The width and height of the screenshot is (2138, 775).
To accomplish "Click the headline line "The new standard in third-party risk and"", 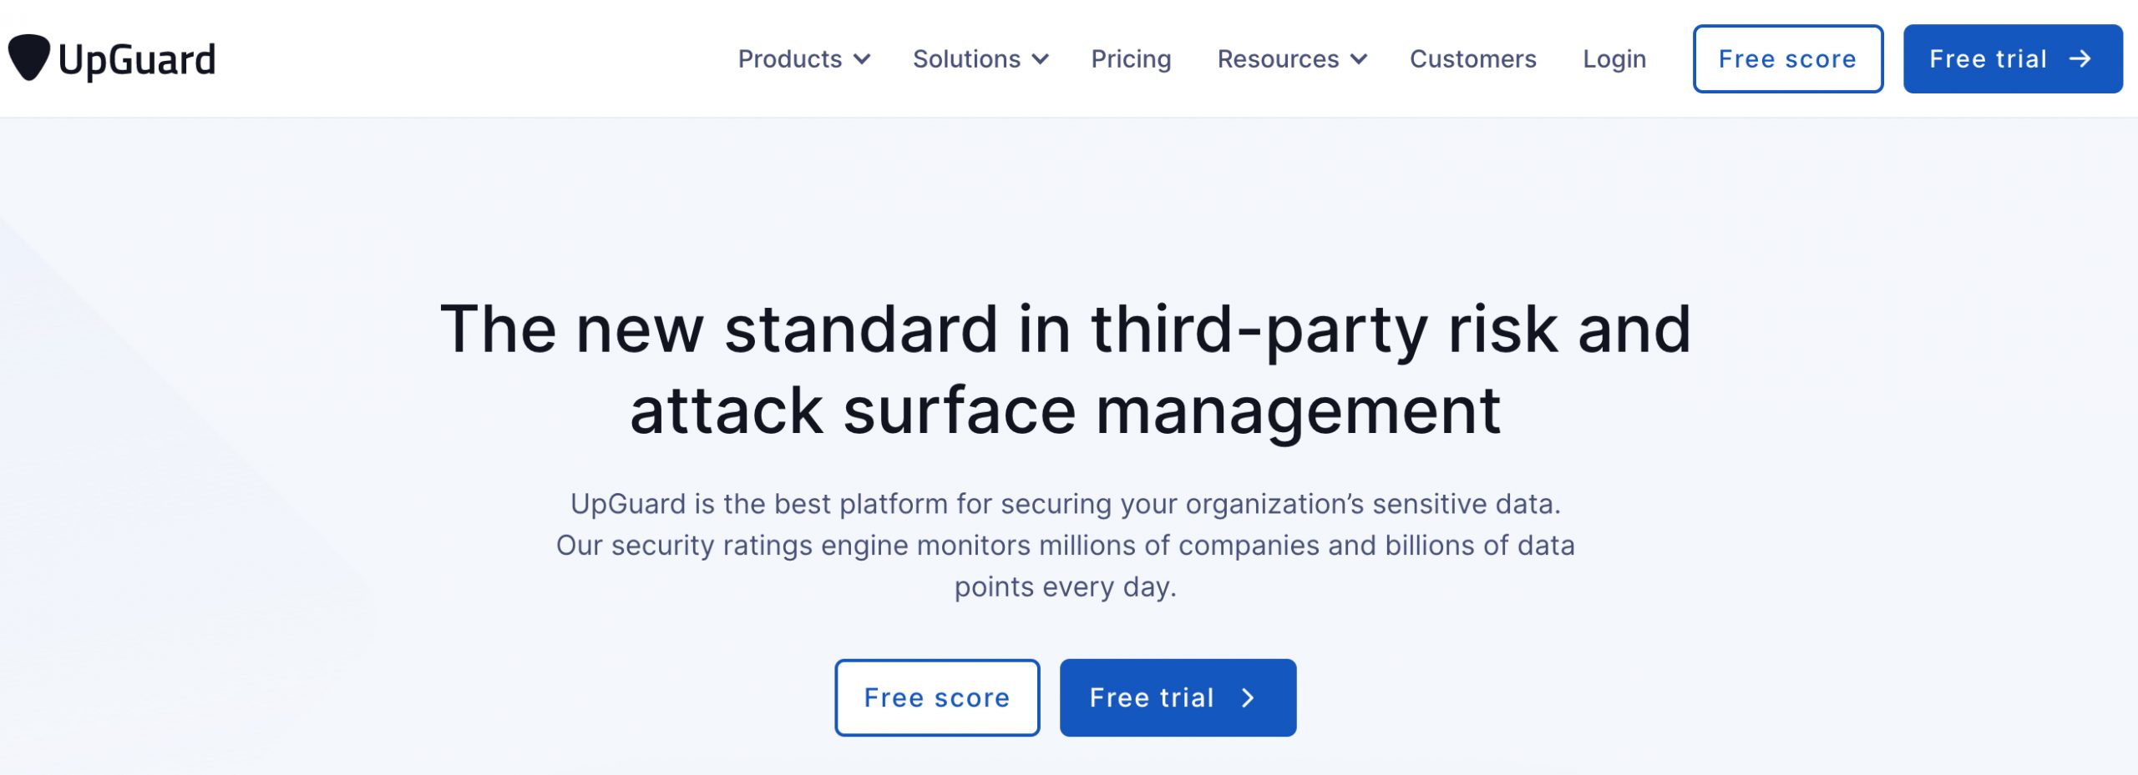I will (1066, 330).
